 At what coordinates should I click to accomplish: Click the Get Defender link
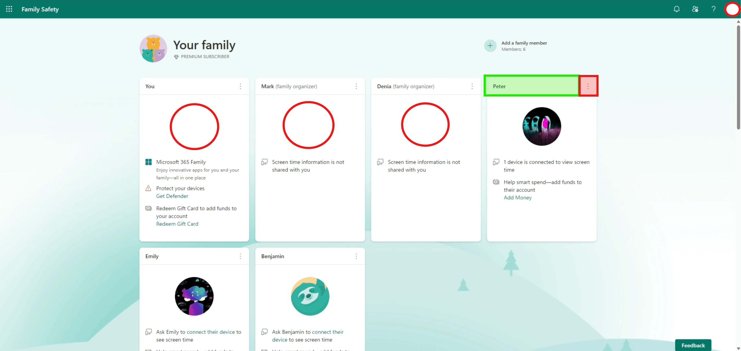click(172, 196)
